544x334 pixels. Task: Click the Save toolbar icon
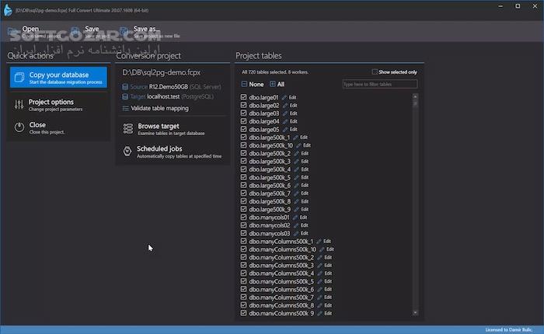point(75,31)
